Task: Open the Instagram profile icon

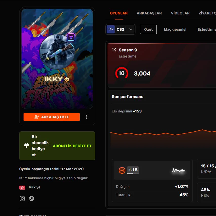Action: pos(22,199)
